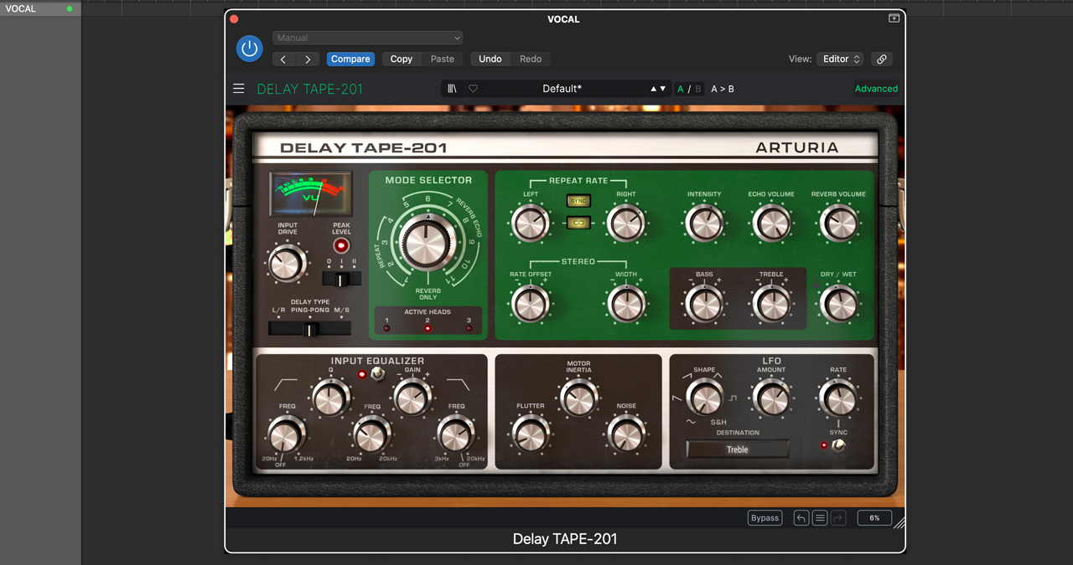The image size is (1073, 565).
Task: Click the Input Equalizer Q knob
Action: coord(330,398)
